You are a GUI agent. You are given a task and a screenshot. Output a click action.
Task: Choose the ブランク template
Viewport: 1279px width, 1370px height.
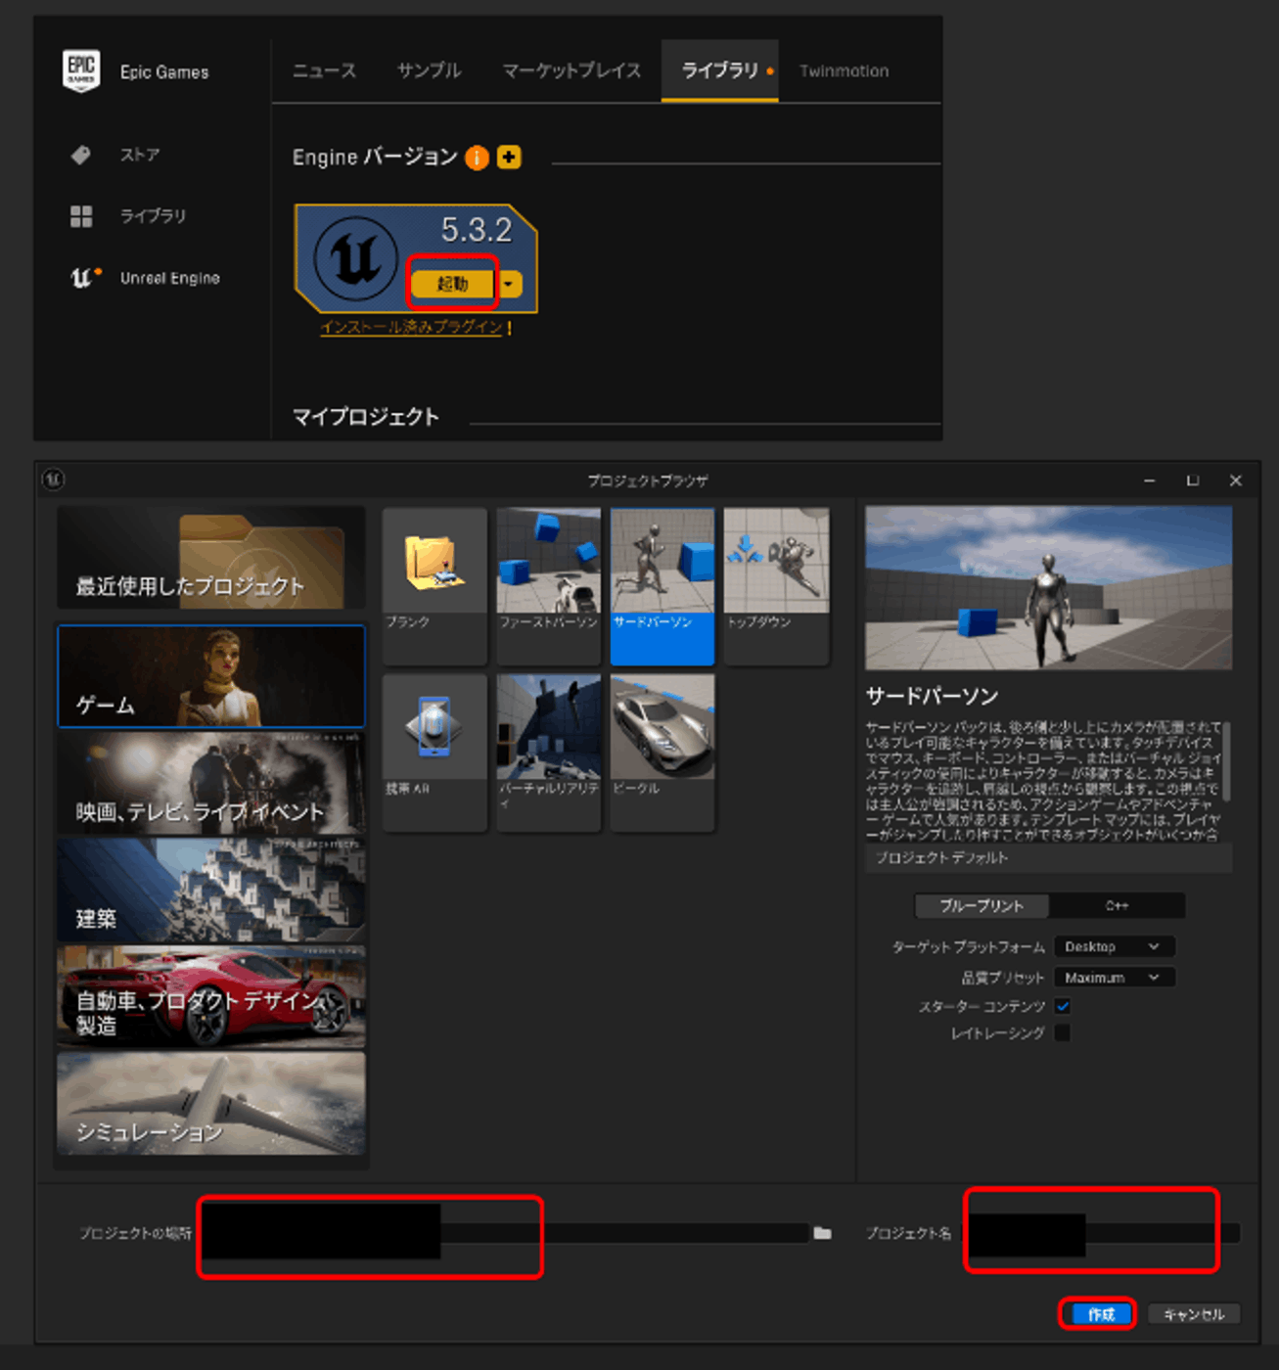[x=434, y=585]
